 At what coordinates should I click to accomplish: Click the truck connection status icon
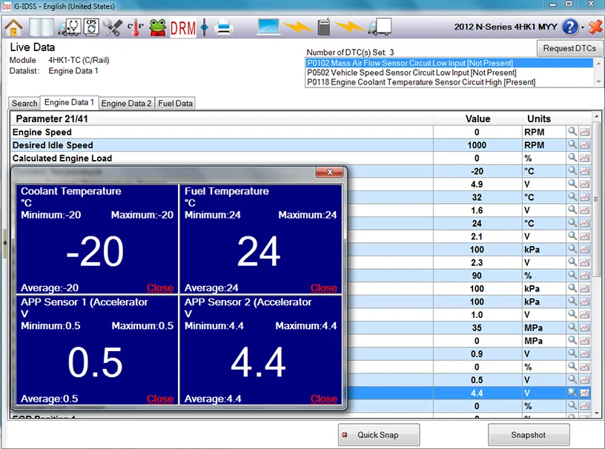pyautogui.click(x=380, y=27)
